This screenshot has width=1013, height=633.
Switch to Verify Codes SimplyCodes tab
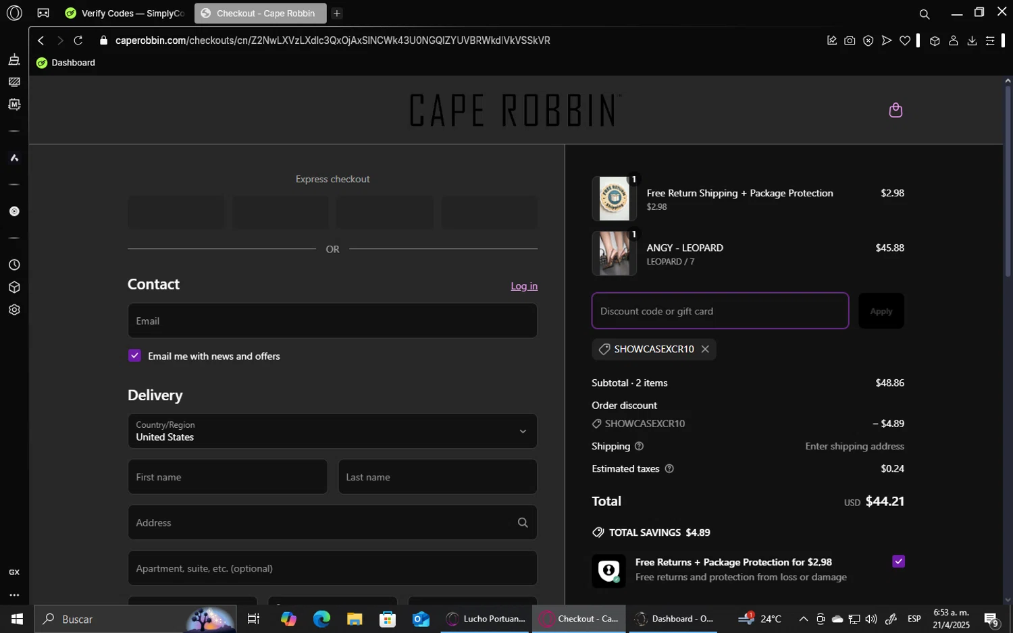click(x=126, y=13)
